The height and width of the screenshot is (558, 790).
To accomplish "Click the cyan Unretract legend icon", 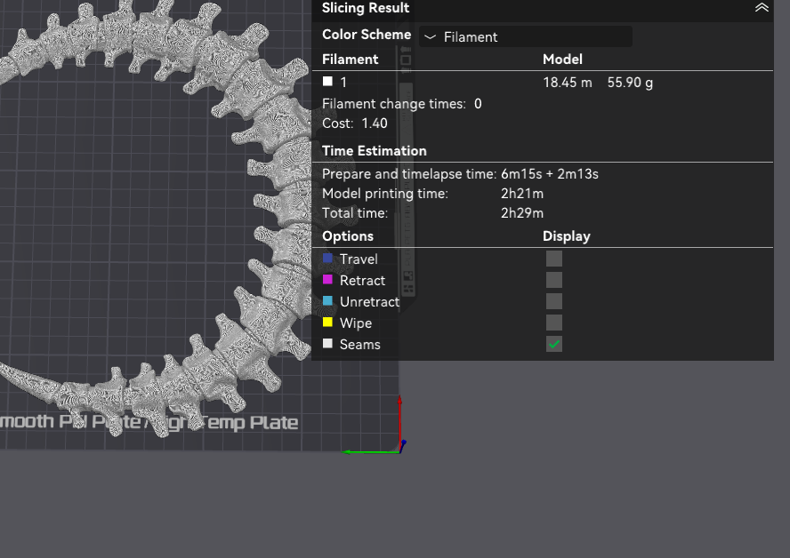I will pos(327,301).
